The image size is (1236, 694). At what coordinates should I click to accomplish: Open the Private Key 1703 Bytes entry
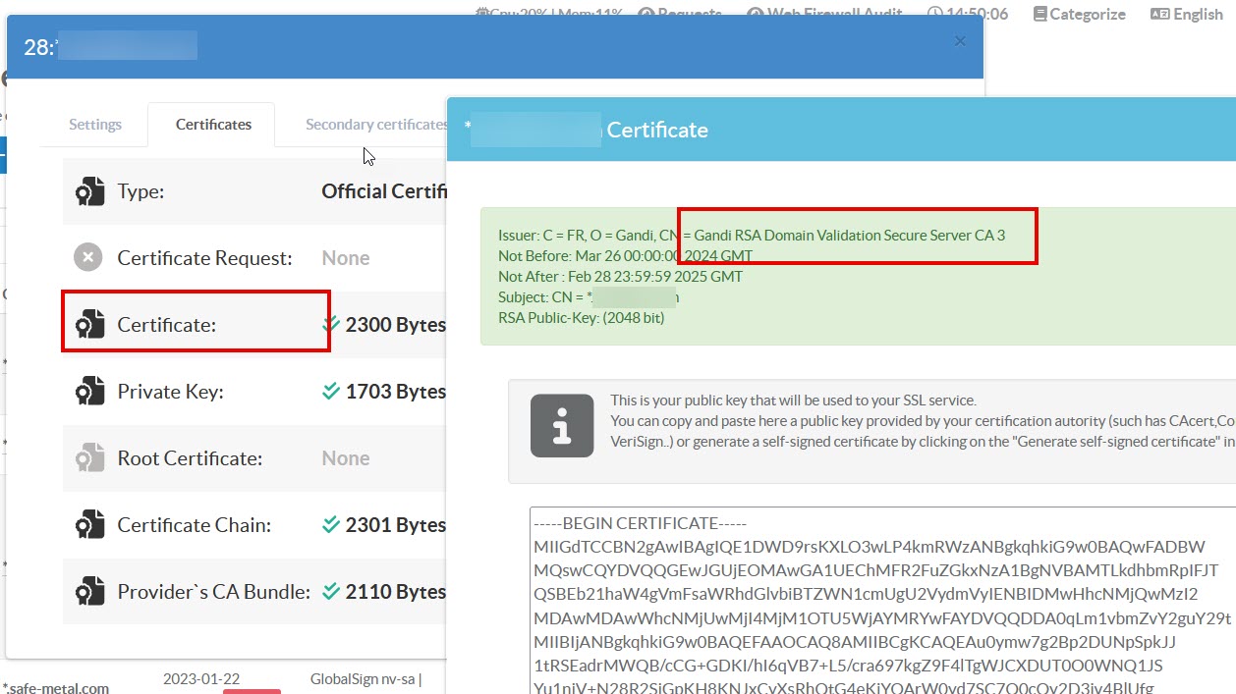[394, 392]
